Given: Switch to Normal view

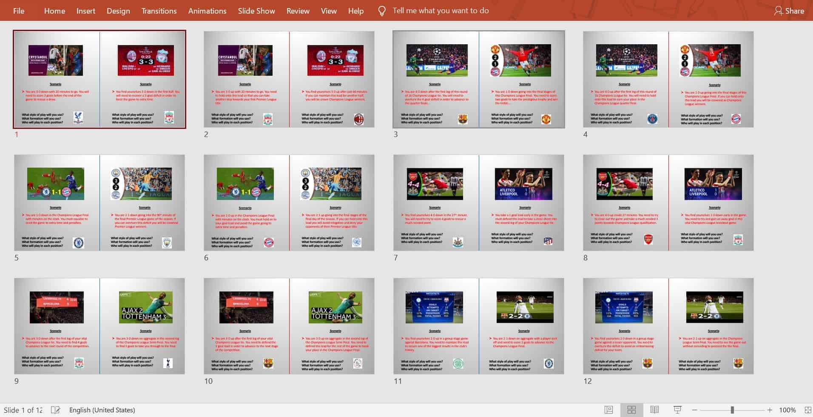Looking at the screenshot, I should (609, 410).
